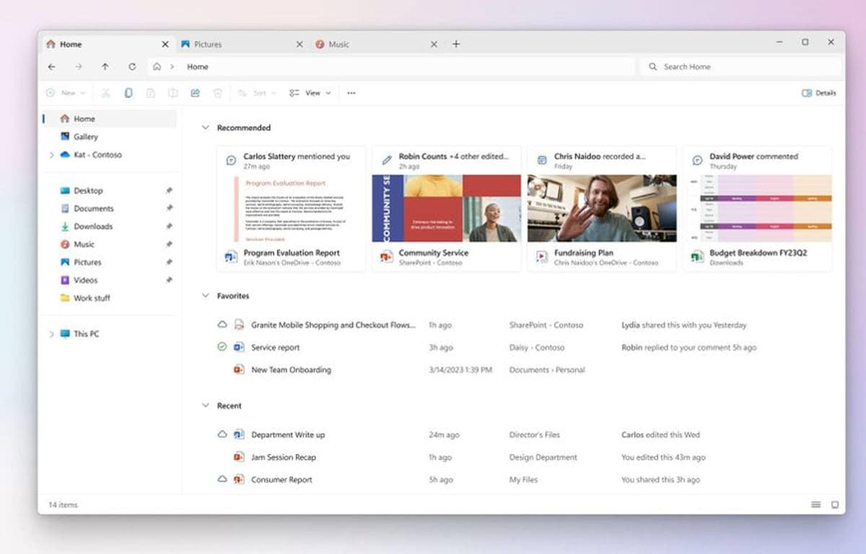
Task: Click the Paste icon in the toolbar
Action: pos(151,93)
